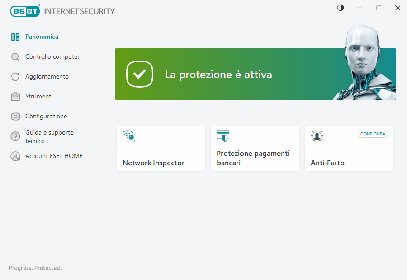Image resolution: width=407 pixels, height=280 pixels.
Task: Click the Guida e supporto question icon
Action: pos(15,136)
